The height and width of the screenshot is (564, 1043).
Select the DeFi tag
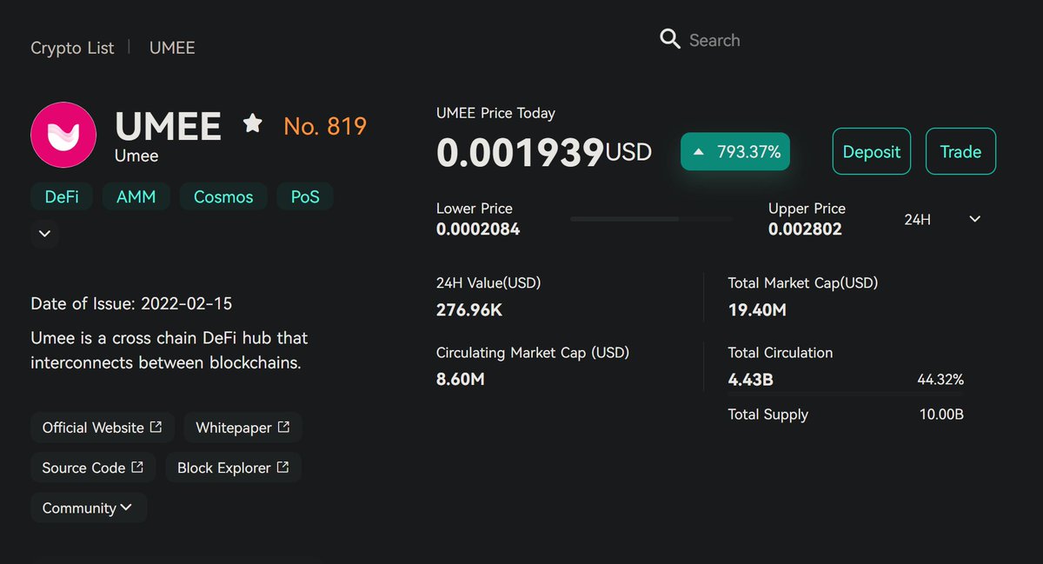point(62,196)
